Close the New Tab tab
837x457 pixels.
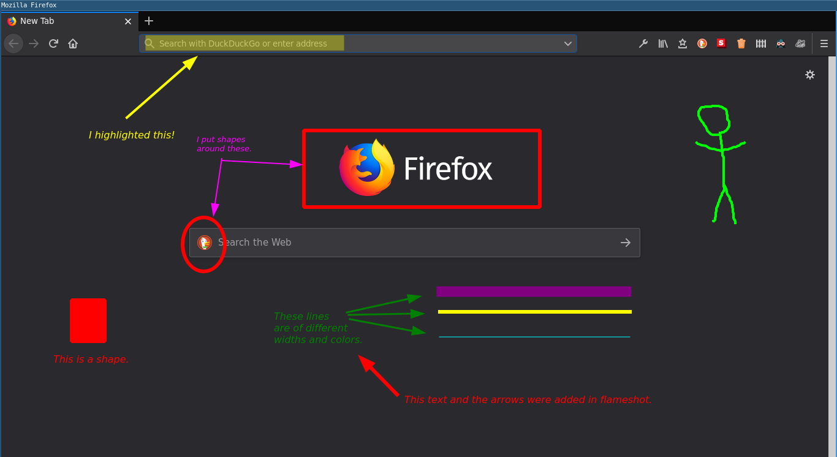pos(128,21)
